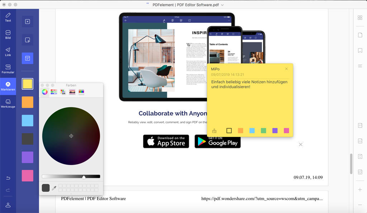Open the bookmarks panel
The height and width of the screenshot is (213, 367).
click(x=360, y=50)
